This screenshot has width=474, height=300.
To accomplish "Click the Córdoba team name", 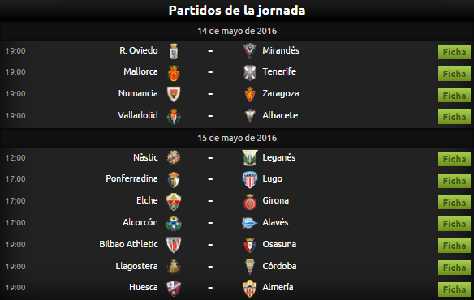I will 279,266.
